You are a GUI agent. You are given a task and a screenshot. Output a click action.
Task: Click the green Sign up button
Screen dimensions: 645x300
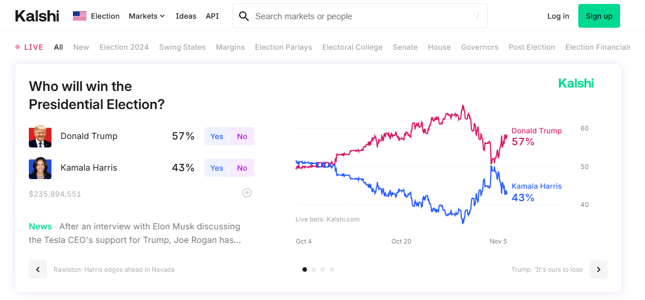(x=599, y=16)
